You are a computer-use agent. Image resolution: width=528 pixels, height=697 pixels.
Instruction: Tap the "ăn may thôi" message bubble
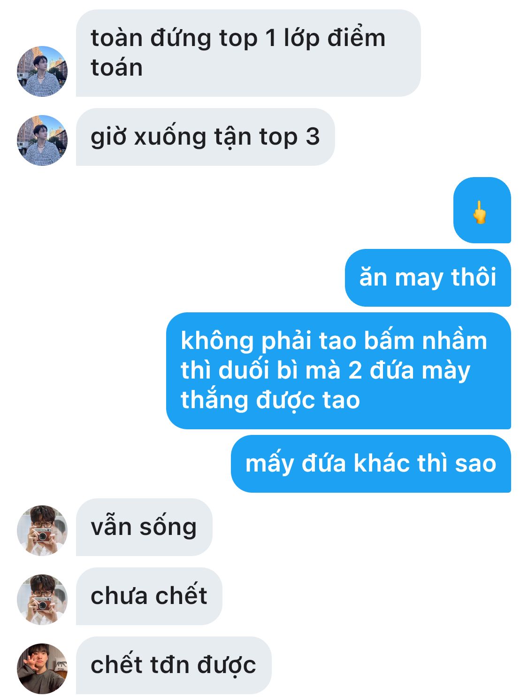click(428, 278)
